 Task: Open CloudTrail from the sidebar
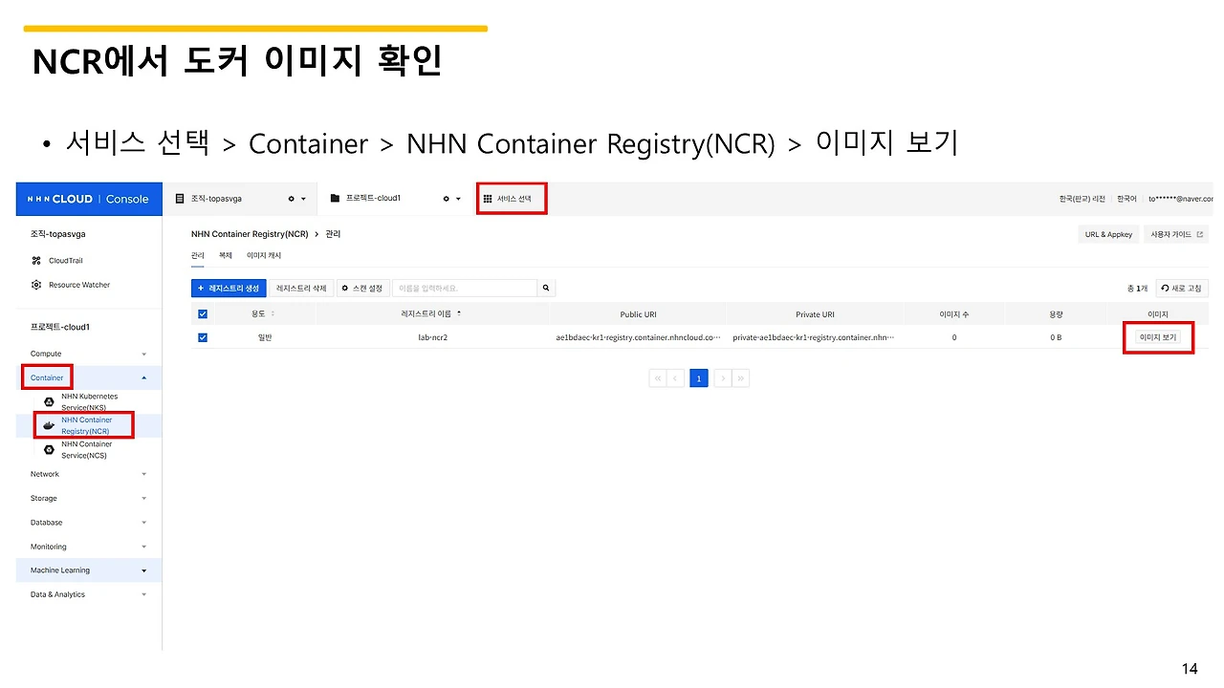click(65, 260)
